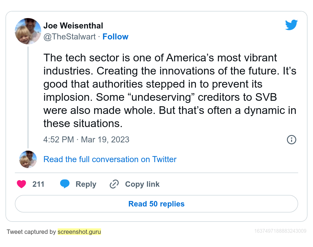Open Joe Weisenthal's large profile avatar
313x247 pixels.
tap(28, 31)
